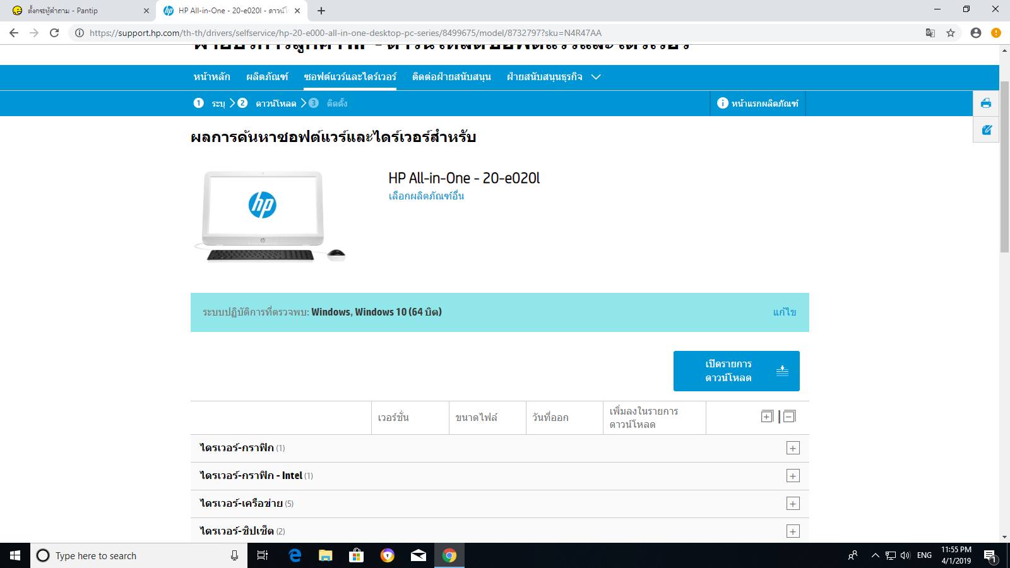This screenshot has height=568, width=1010.
Task: Click the เลือกผลิตภัณฑ์อื่น link
Action: 426,196
